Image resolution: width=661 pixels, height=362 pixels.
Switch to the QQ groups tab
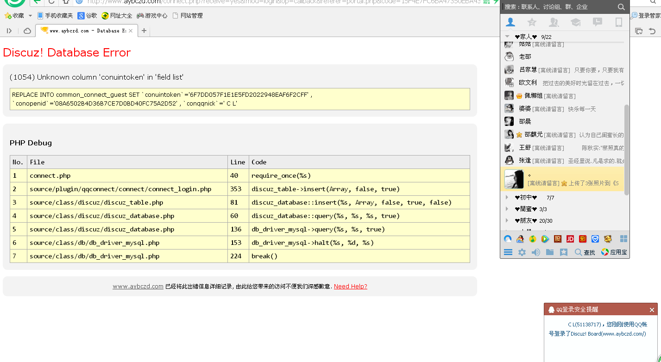[554, 22]
